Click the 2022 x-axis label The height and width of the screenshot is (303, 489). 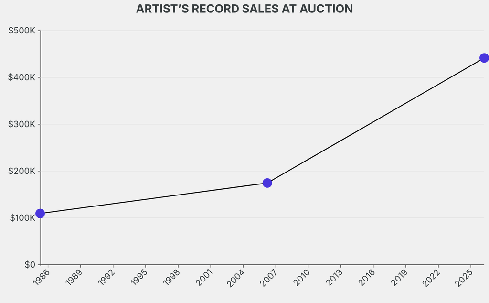(x=432, y=278)
